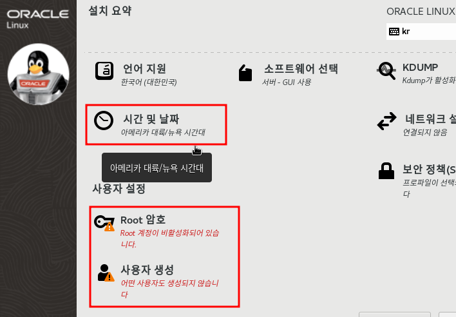Click the keyboard layout icon next to kr
Screen dimensions: 456x317
[394, 32]
